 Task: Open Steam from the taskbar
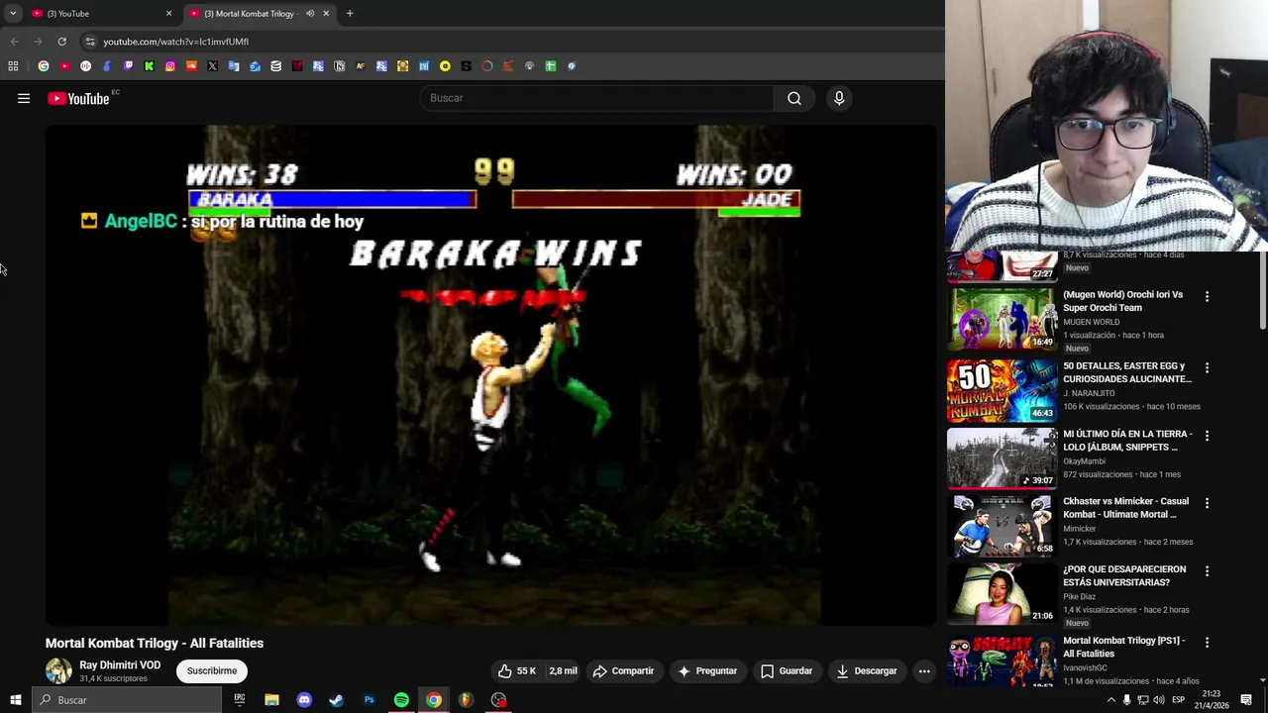tap(336, 700)
